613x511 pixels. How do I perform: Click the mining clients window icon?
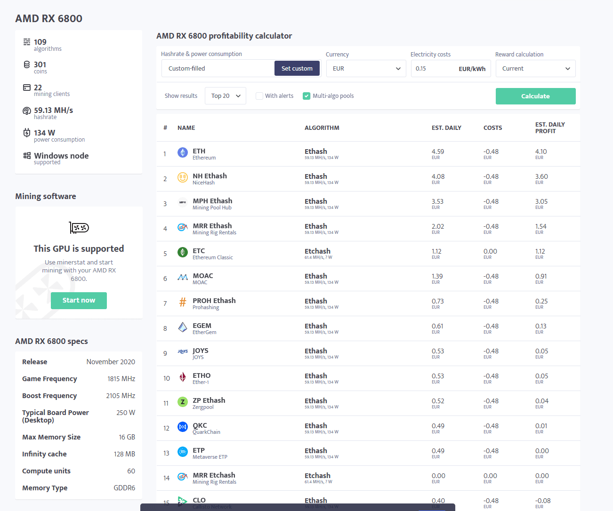[27, 88]
